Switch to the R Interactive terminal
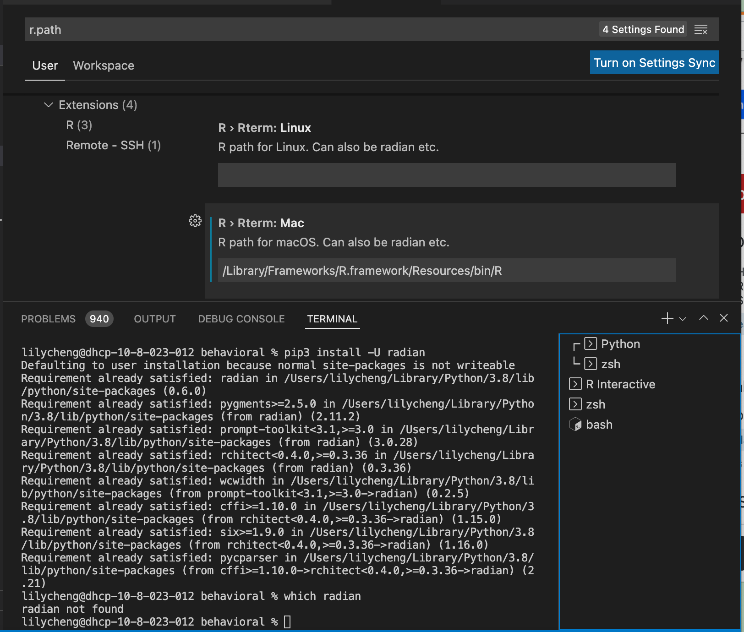Image resolution: width=744 pixels, height=632 pixels. (620, 384)
